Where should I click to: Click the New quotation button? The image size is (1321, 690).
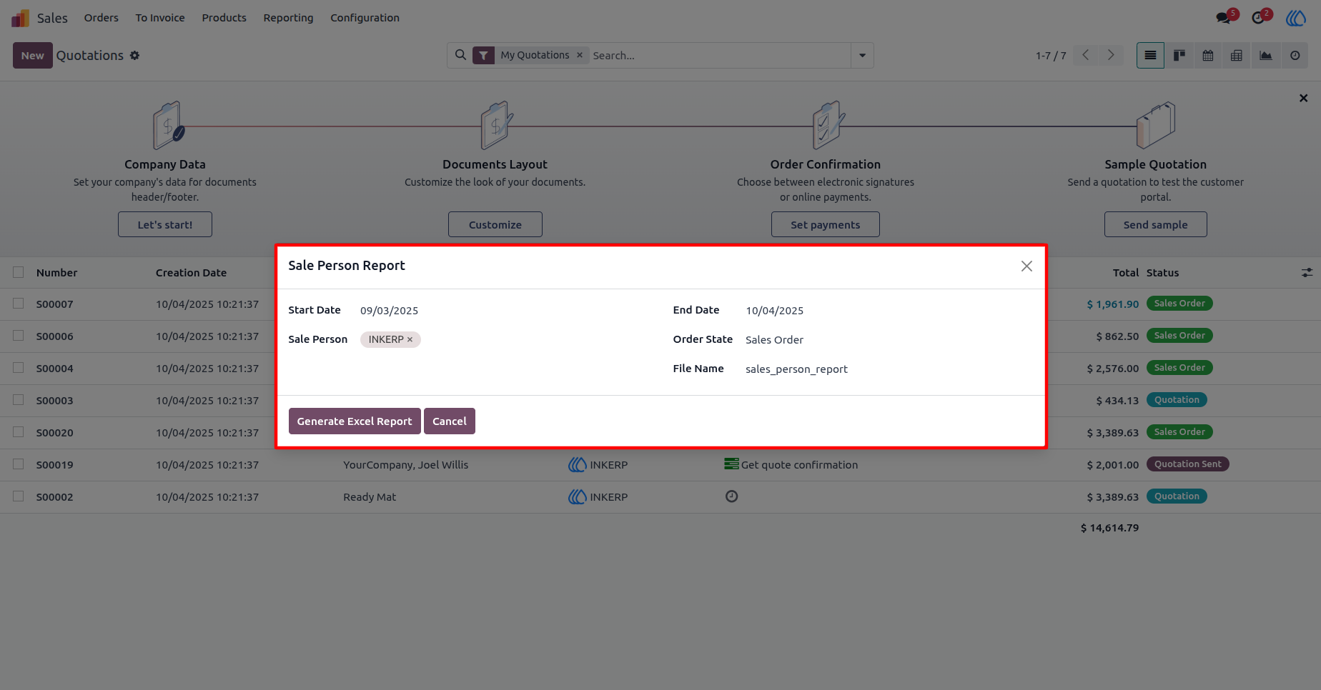tap(33, 56)
